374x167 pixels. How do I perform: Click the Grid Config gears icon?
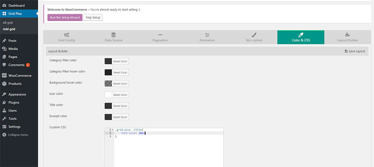(66, 35)
